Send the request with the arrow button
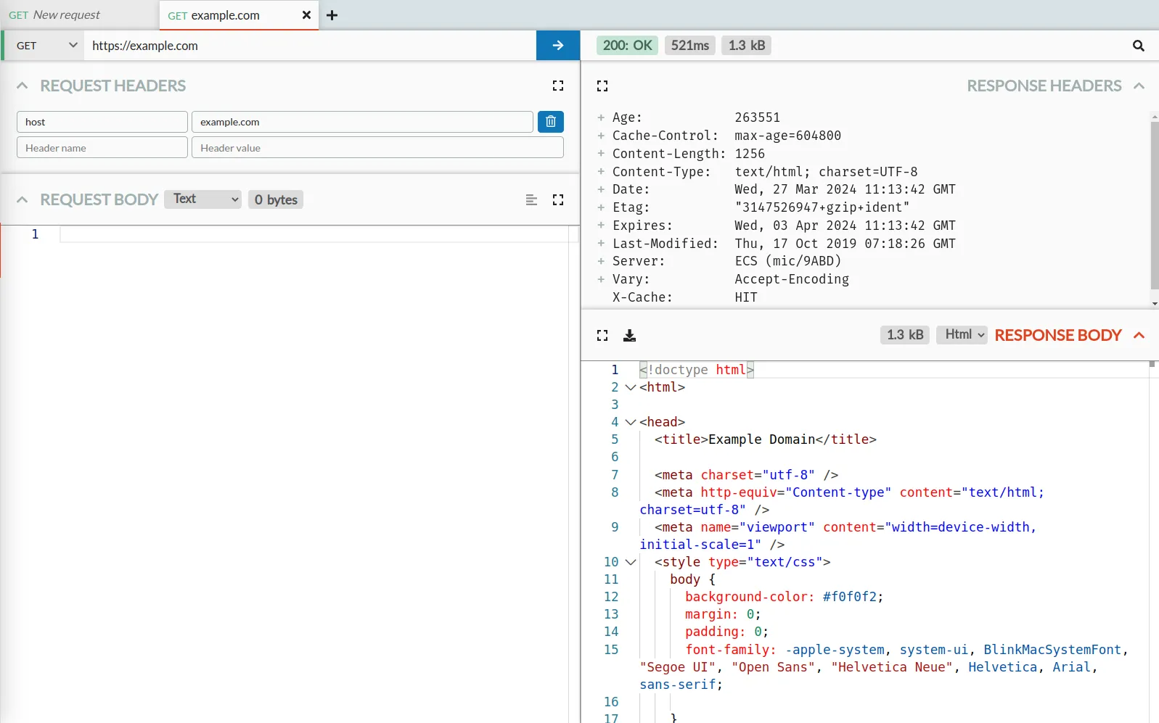The height and width of the screenshot is (723, 1159). [x=557, y=45]
